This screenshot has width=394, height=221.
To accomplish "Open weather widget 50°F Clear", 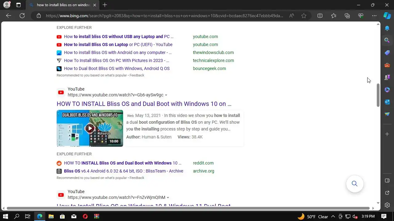I will coord(313,216).
